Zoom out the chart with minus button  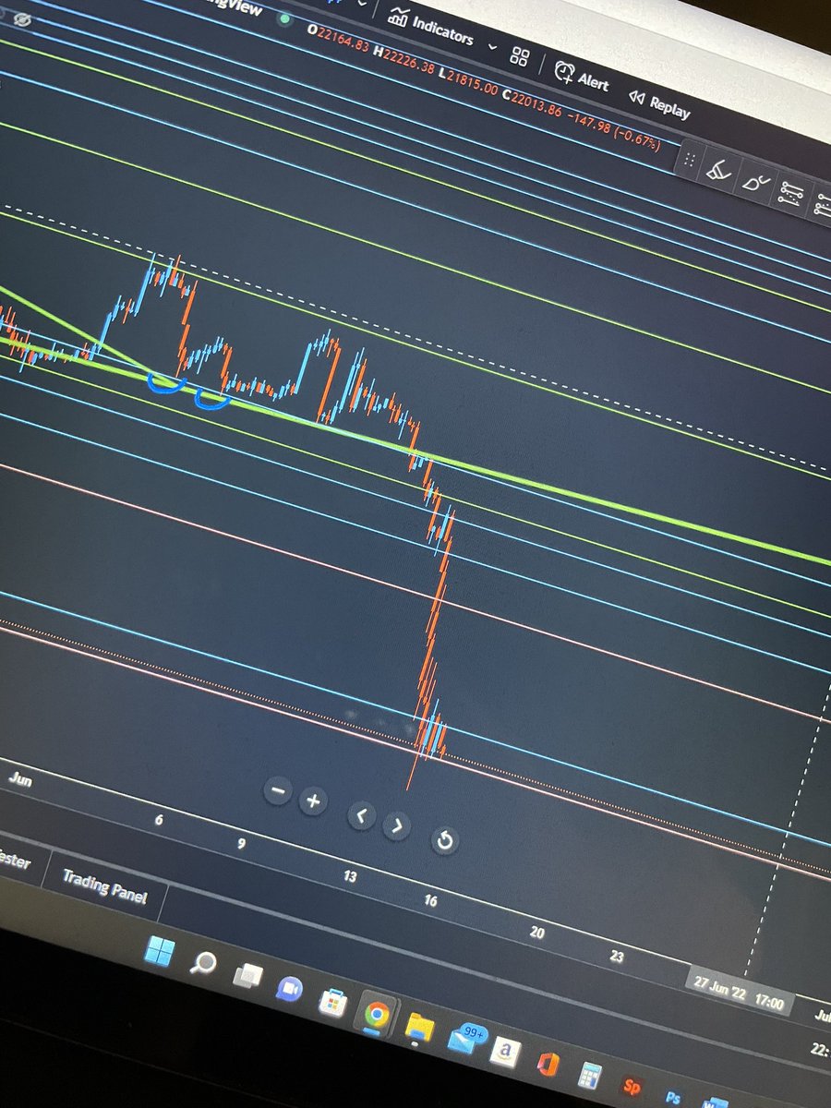tap(278, 790)
